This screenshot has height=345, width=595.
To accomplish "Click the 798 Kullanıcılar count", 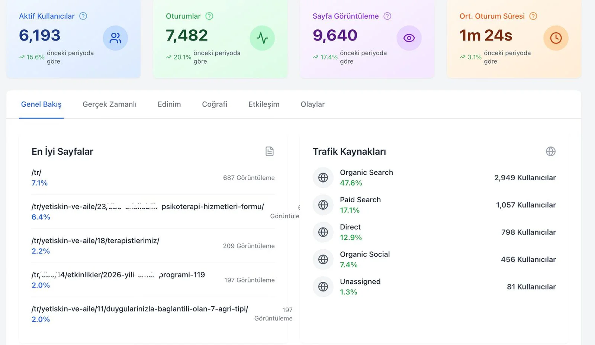I will pyautogui.click(x=528, y=232).
